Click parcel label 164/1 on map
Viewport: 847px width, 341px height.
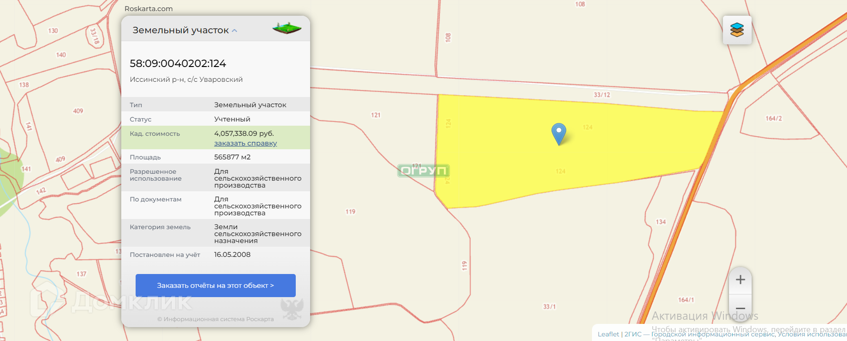[x=686, y=300]
